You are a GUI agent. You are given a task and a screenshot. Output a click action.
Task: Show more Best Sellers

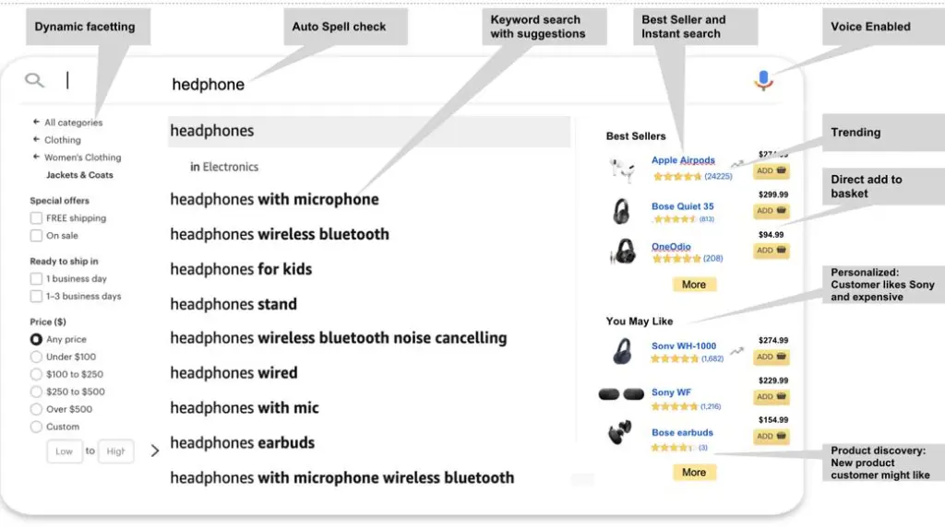(694, 285)
